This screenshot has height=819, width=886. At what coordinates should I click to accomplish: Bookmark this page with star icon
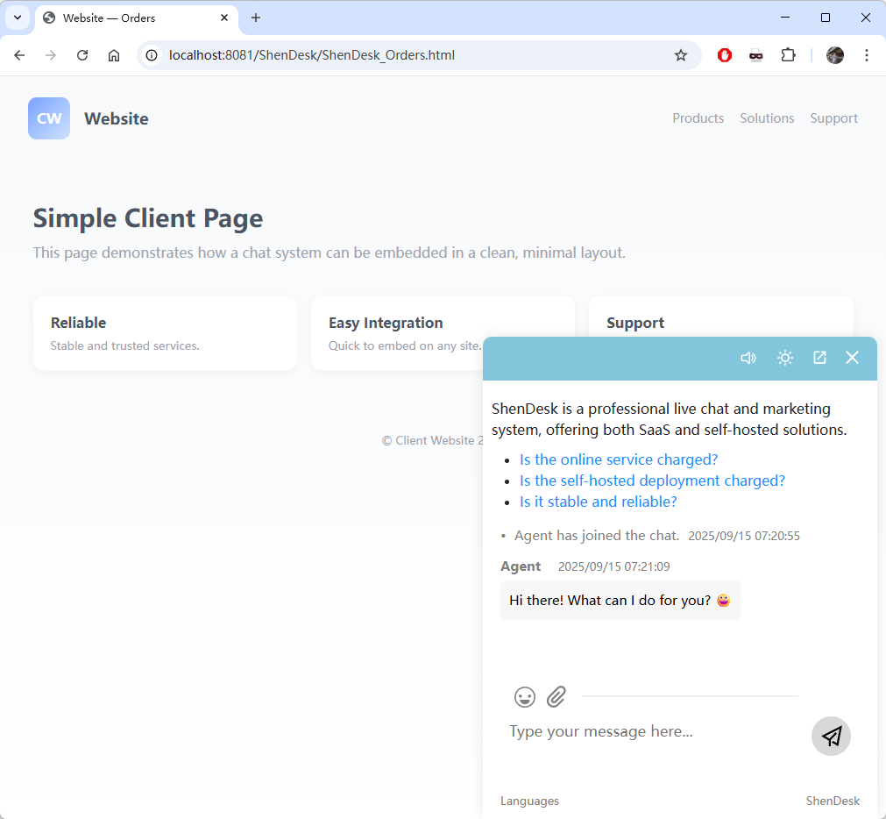click(681, 55)
